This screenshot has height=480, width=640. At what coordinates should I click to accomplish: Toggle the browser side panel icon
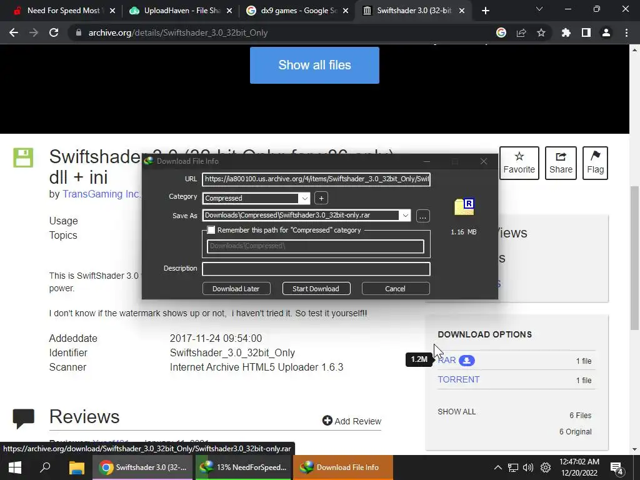[x=586, y=32]
